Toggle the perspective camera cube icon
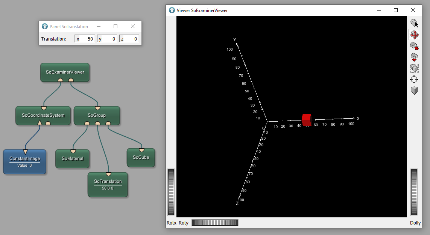430x235 pixels. click(x=414, y=91)
